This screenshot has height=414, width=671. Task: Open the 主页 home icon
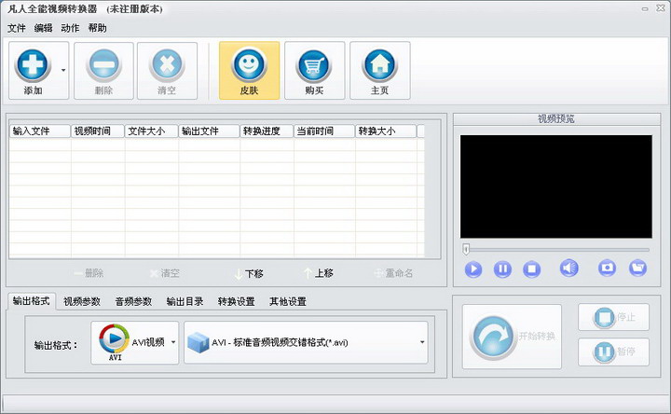[x=379, y=65]
